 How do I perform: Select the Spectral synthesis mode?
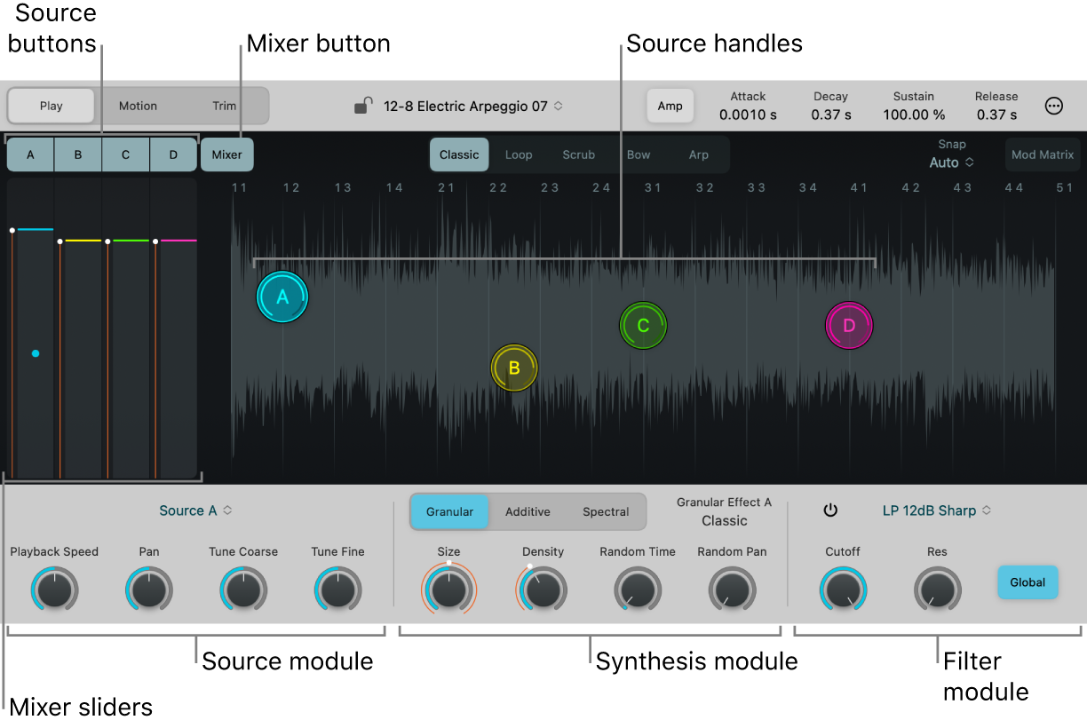[606, 511]
